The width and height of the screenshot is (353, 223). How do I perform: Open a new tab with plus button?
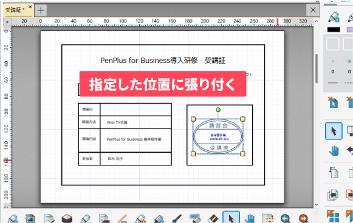pos(41,10)
